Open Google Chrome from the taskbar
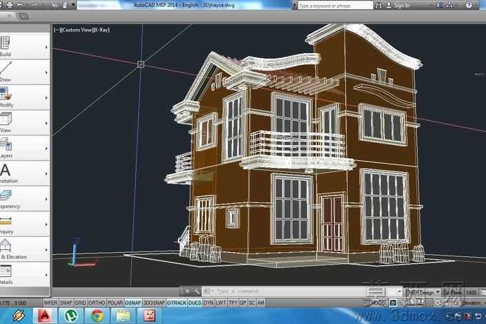The width and height of the screenshot is (486, 324). [x=97, y=316]
